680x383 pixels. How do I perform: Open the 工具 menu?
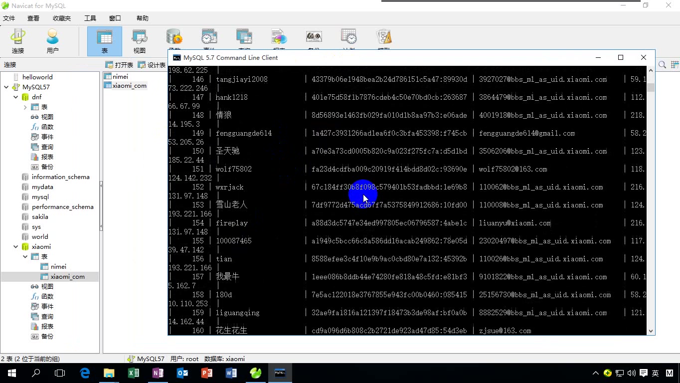[90, 18]
